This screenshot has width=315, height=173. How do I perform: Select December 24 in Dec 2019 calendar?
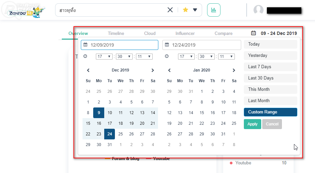pos(110,134)
